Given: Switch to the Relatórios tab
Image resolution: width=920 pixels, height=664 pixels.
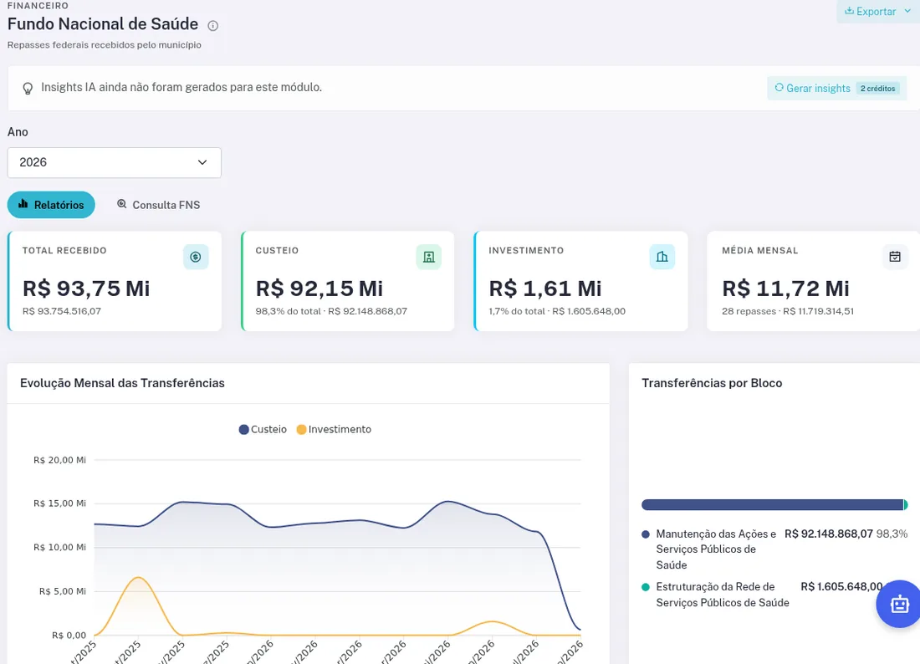Looking at the screenshot, I should (51, 205).
